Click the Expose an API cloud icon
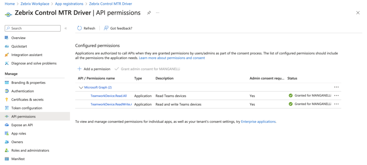The width and height of the screenshot is (367, 165). [7, 125]
